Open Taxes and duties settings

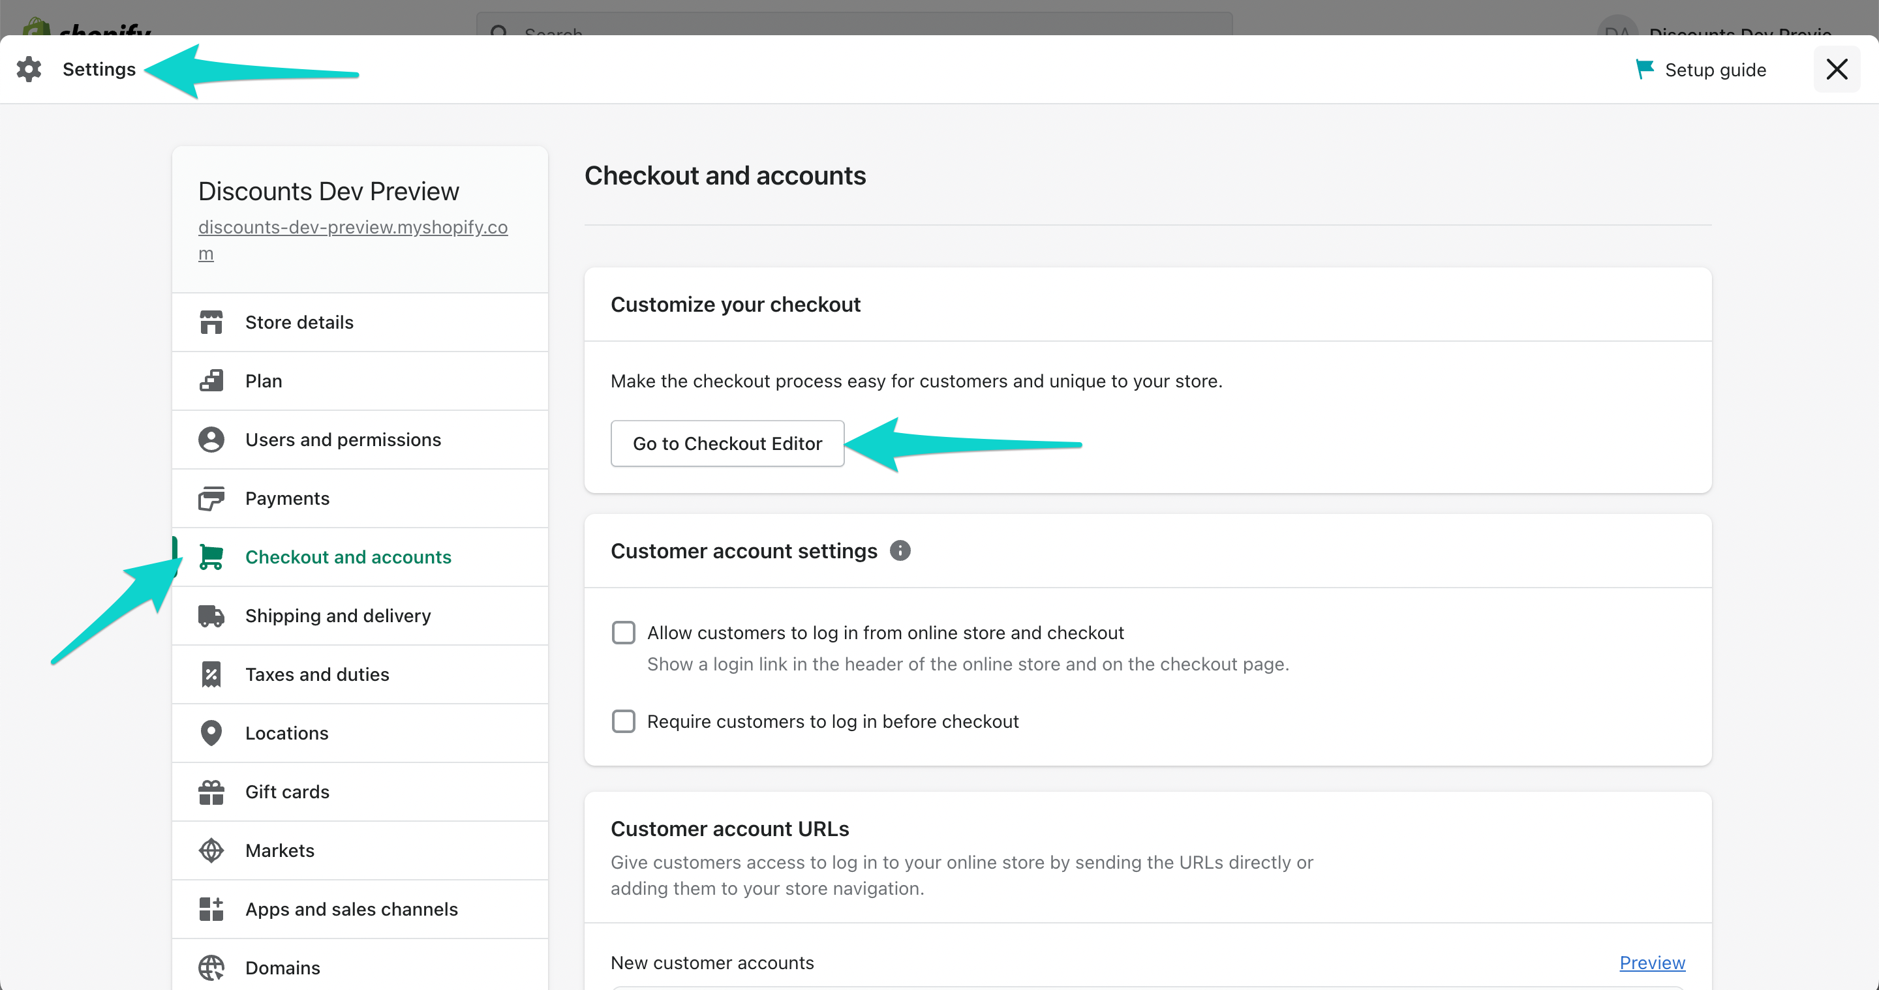pyautogui.click(x=360, y=674)
